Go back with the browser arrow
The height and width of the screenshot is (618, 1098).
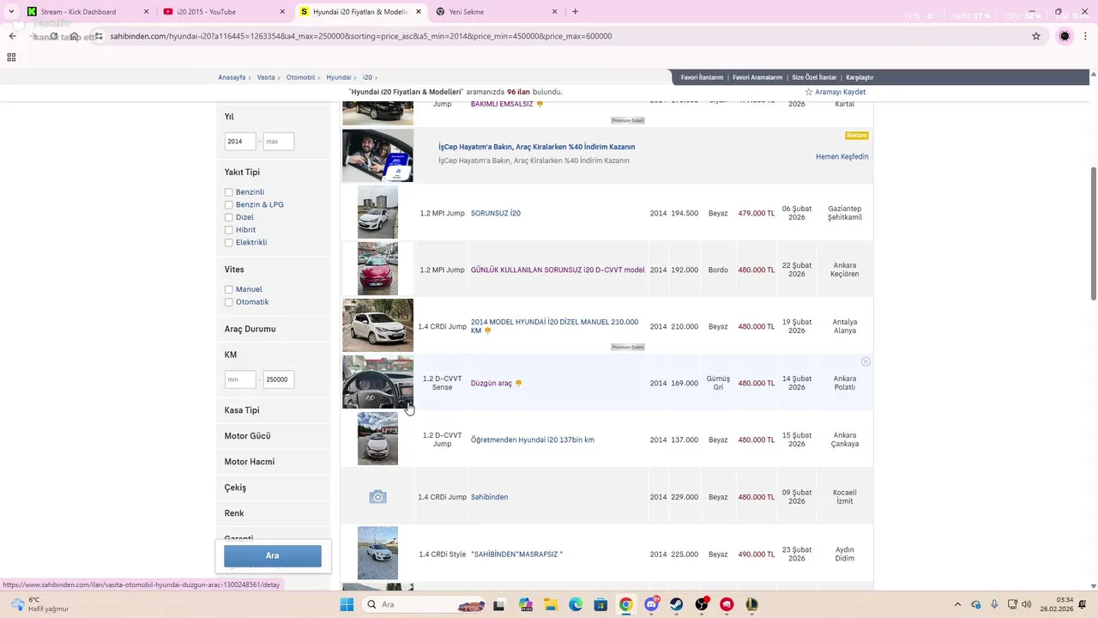tap(13, 36)
